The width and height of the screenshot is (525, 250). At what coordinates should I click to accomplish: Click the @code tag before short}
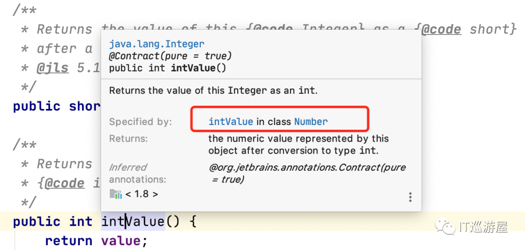pyautogui.click(x=441, y=29)
